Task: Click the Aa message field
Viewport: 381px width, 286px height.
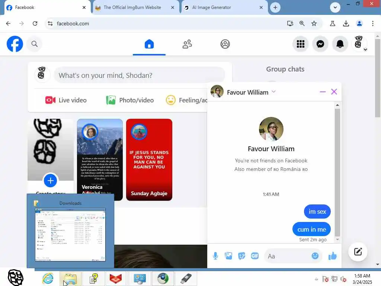Action: (287, 256)
